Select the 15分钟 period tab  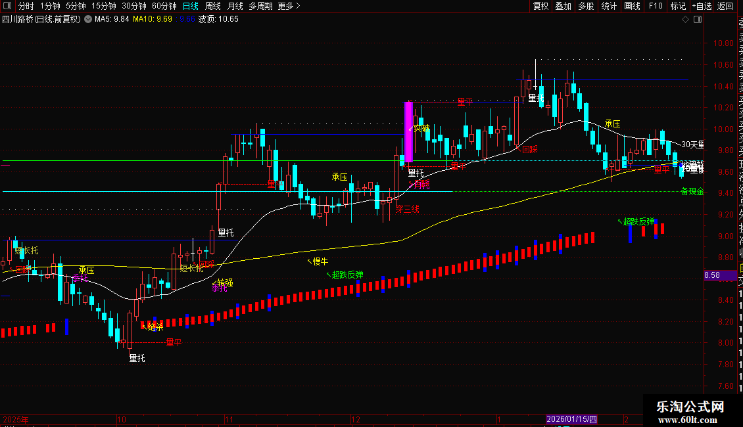click(x=104, y=6)
